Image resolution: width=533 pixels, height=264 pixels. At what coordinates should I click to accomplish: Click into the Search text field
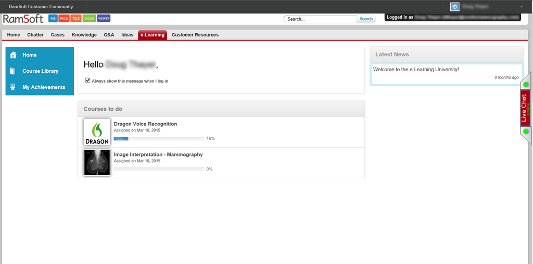[320, 19]
